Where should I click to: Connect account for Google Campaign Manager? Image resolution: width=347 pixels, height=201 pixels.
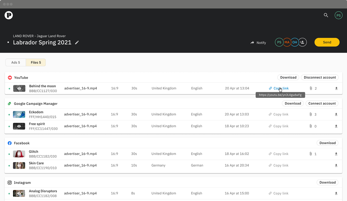tap(322, 103)
